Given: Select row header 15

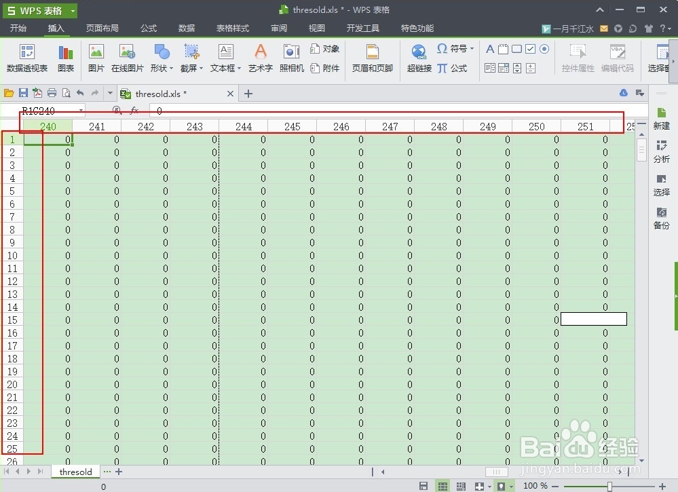Looking at the screenshot, I should click(x=12, y=320).
